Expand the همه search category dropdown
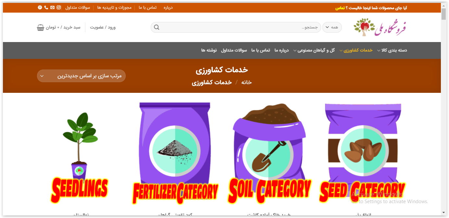449x218 pixels. 332,27
